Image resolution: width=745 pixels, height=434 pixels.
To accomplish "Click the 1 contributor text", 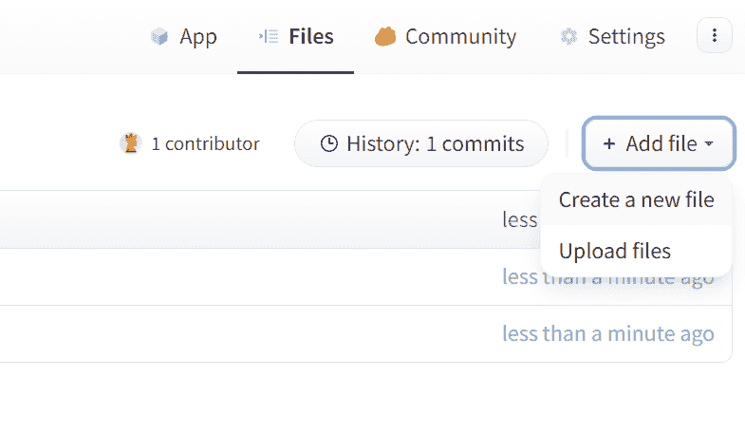I will point(205,144).
